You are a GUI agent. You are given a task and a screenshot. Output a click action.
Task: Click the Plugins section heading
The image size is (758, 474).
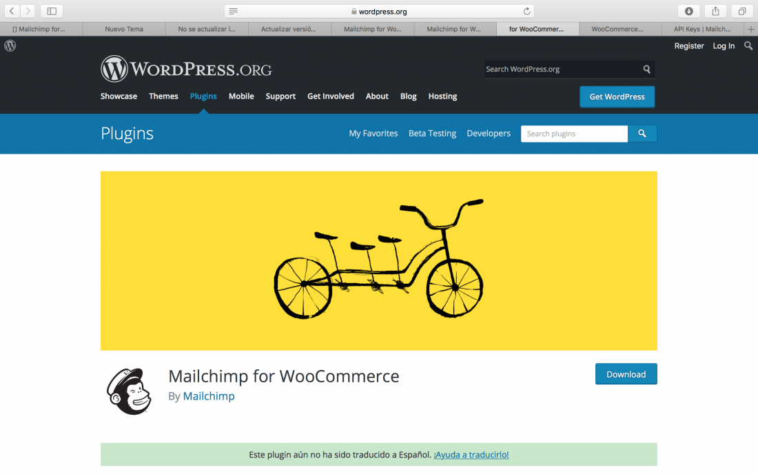click(127, 134)
